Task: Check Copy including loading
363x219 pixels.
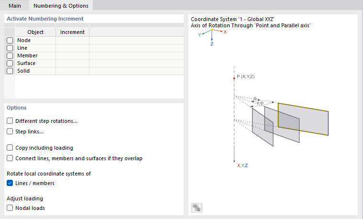Action: 10,148
